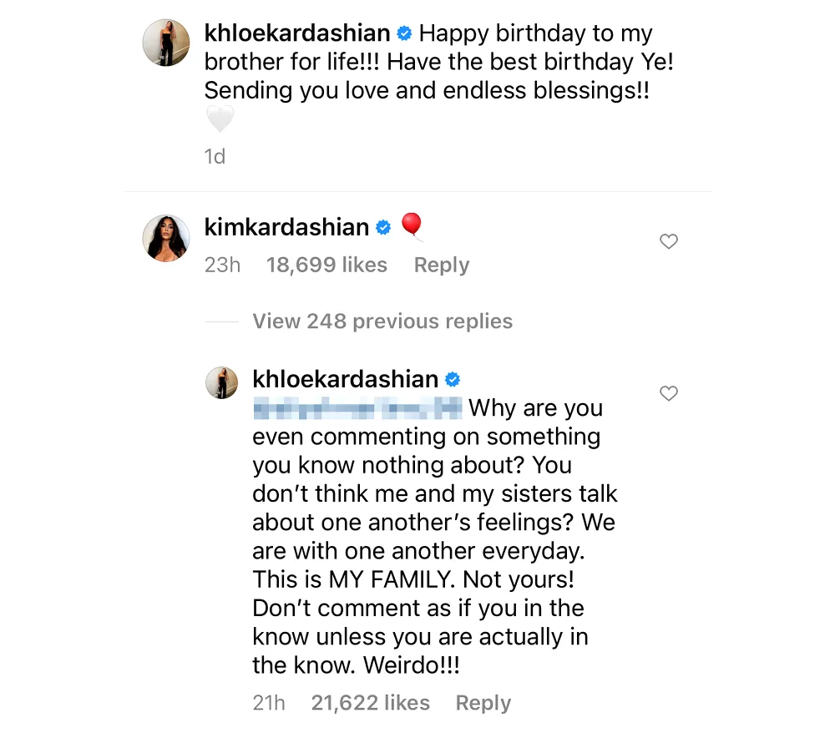Viewport: 835px width, 733px height.
Task: Click the verified badge in Khloe's reply
Action: [x=452, y=378]
